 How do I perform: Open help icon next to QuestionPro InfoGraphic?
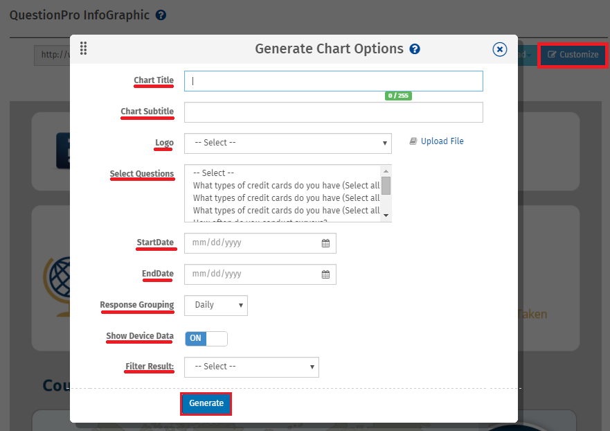(x=161, y=15)
